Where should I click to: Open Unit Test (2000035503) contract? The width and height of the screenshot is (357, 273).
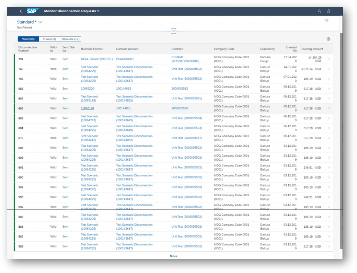187,128
